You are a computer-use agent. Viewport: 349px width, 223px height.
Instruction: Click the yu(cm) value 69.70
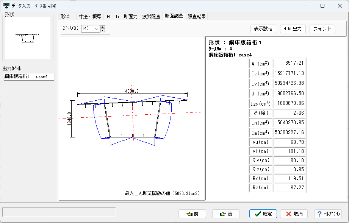click(x=290, y=142)
